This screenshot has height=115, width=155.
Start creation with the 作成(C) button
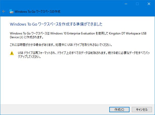tap(119, 109)
